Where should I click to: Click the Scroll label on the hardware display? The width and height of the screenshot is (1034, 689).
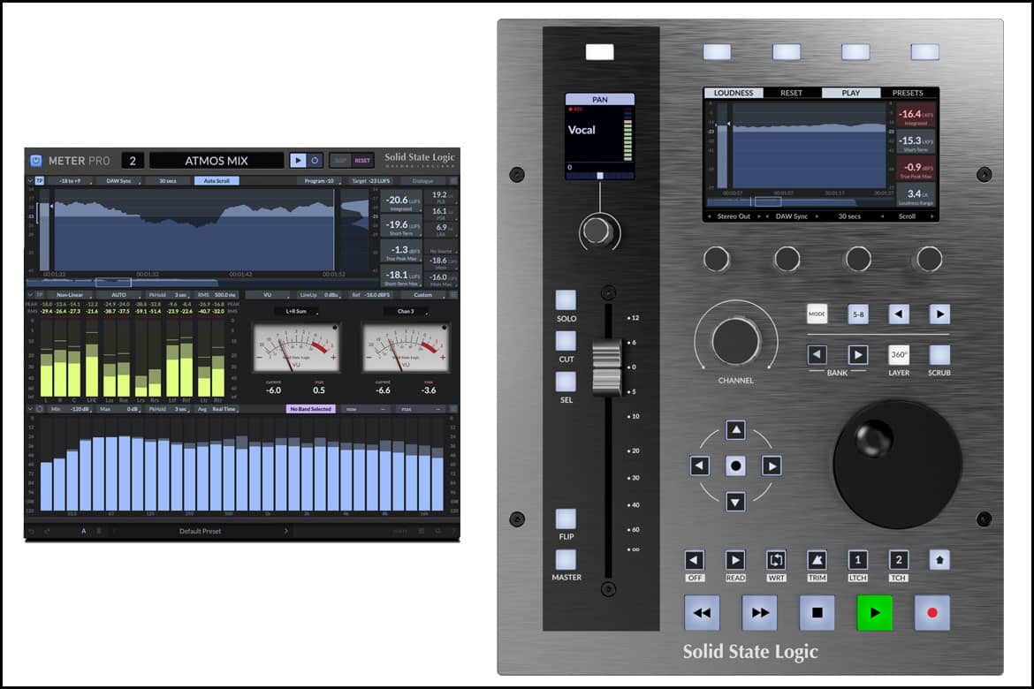[907, 216]
